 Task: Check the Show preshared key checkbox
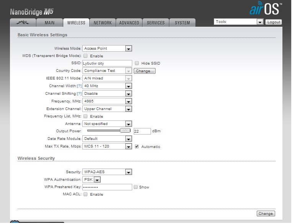(136, 187)
